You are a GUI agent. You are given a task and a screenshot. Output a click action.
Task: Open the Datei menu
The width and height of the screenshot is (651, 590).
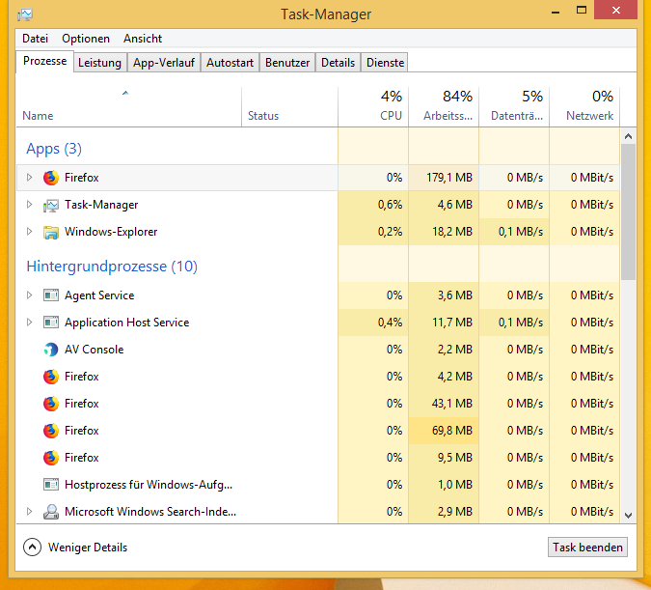[x=36, y=39]
